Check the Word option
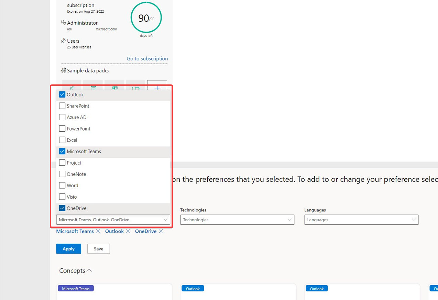Screen dimensions: 438x300 point(62,185)
